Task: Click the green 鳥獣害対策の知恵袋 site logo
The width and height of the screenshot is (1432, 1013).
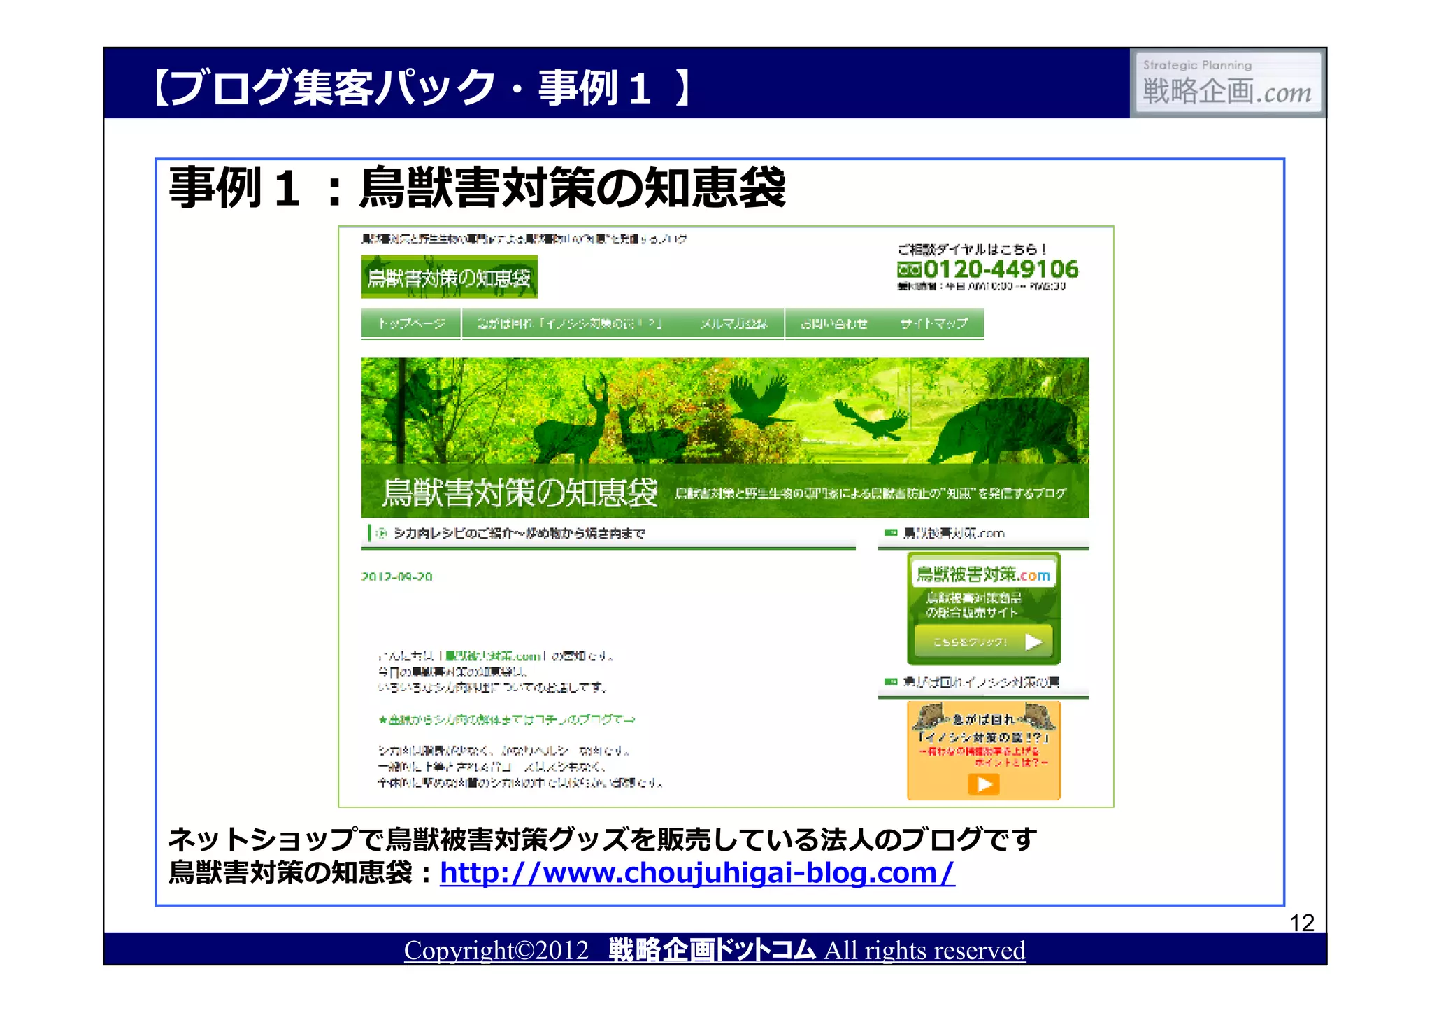Action: pos(449,277)
